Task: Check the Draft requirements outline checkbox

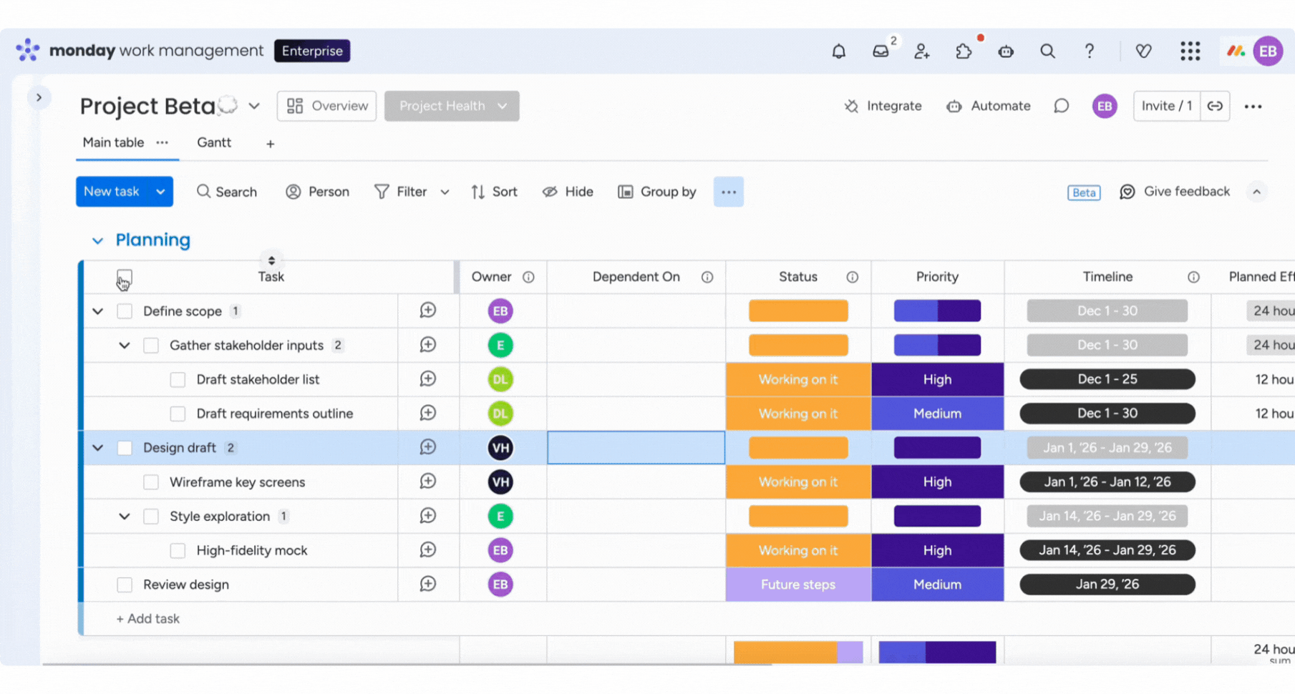Action: click(178, 414)
